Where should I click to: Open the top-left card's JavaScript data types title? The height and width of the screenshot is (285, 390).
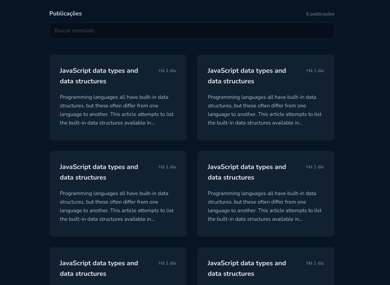pyautogui.click(x=99, y=76)
